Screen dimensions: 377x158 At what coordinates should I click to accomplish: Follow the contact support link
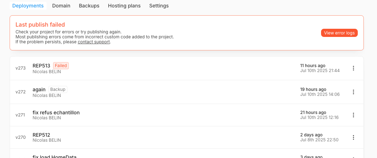tap(94, 42)
